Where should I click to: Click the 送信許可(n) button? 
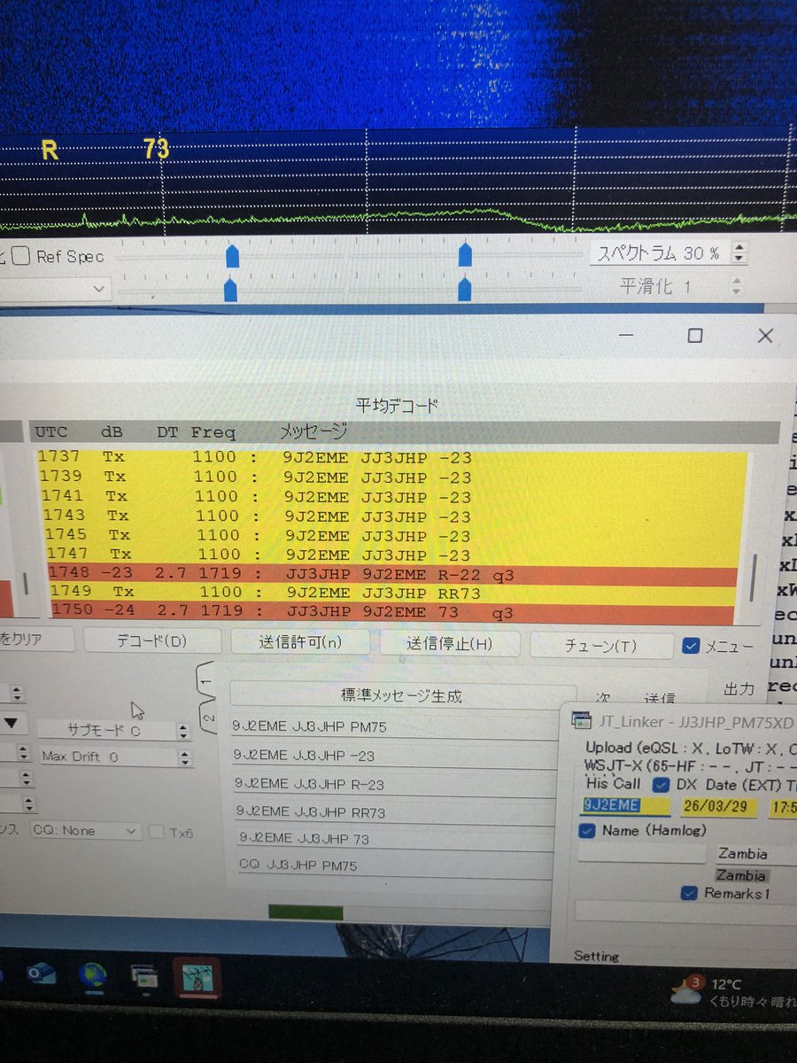[x=299, y=643]
